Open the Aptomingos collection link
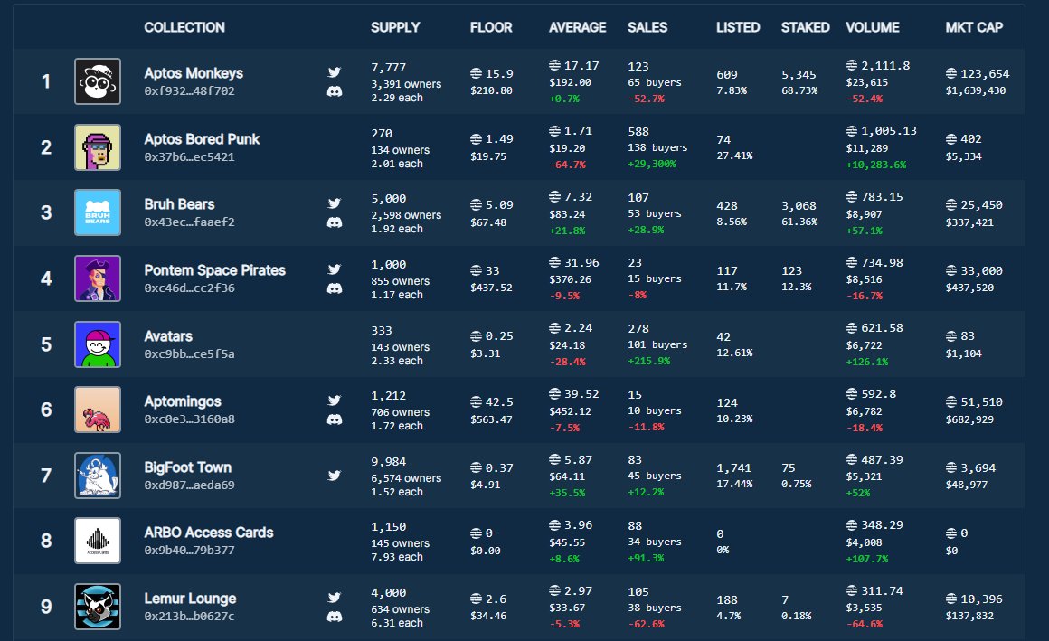The height and width of the screenshot is (641, 1049). point(183,401)
